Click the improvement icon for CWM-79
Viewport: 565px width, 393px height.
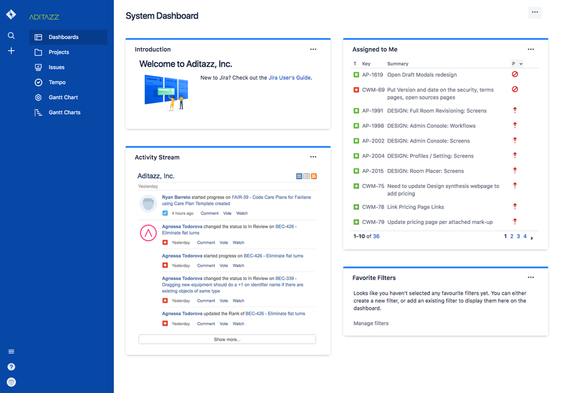point(356,222)
